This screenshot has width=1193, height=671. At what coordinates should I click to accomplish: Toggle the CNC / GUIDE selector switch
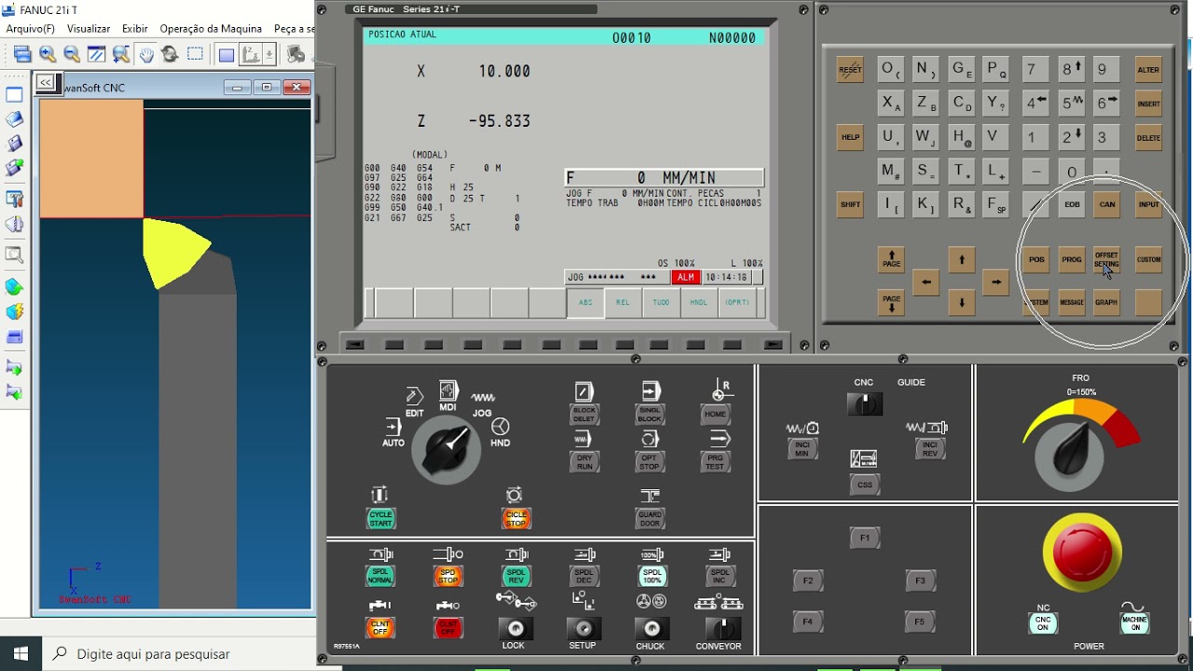tap(865, 404)
